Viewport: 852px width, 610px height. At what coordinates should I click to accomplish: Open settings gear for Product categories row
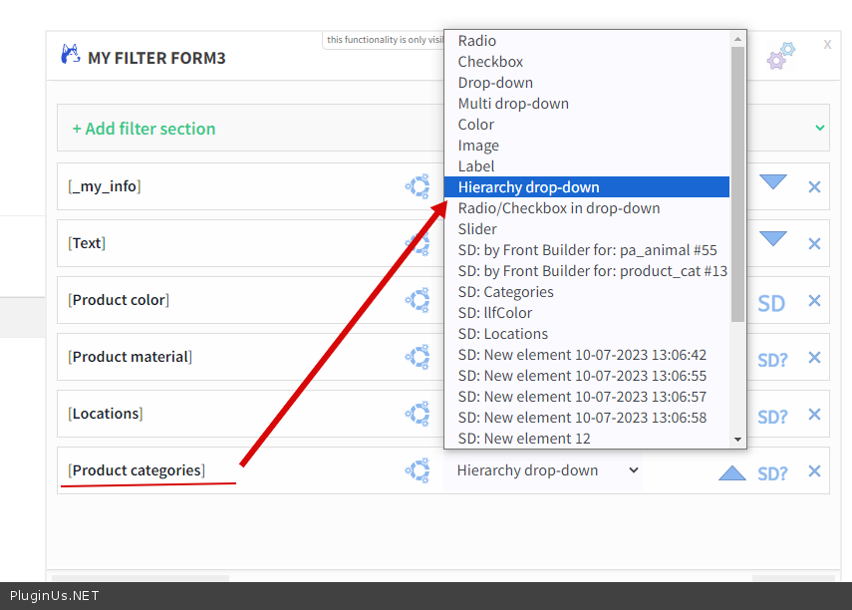[x=417, y=470]
